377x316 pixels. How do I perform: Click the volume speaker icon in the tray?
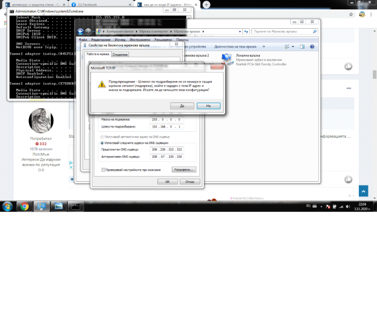tap(348, 206)
